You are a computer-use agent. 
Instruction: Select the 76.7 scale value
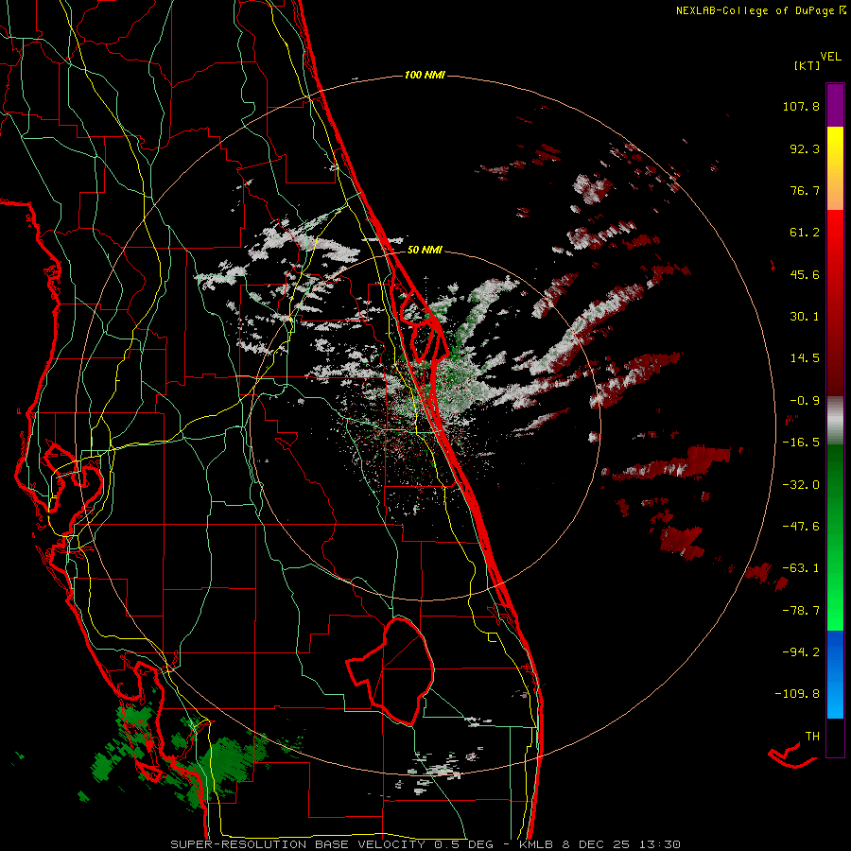805,190
